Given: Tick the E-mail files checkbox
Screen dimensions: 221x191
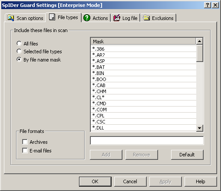Looking at the screenshot, I should pyautogui.click(x=25, y=150).
